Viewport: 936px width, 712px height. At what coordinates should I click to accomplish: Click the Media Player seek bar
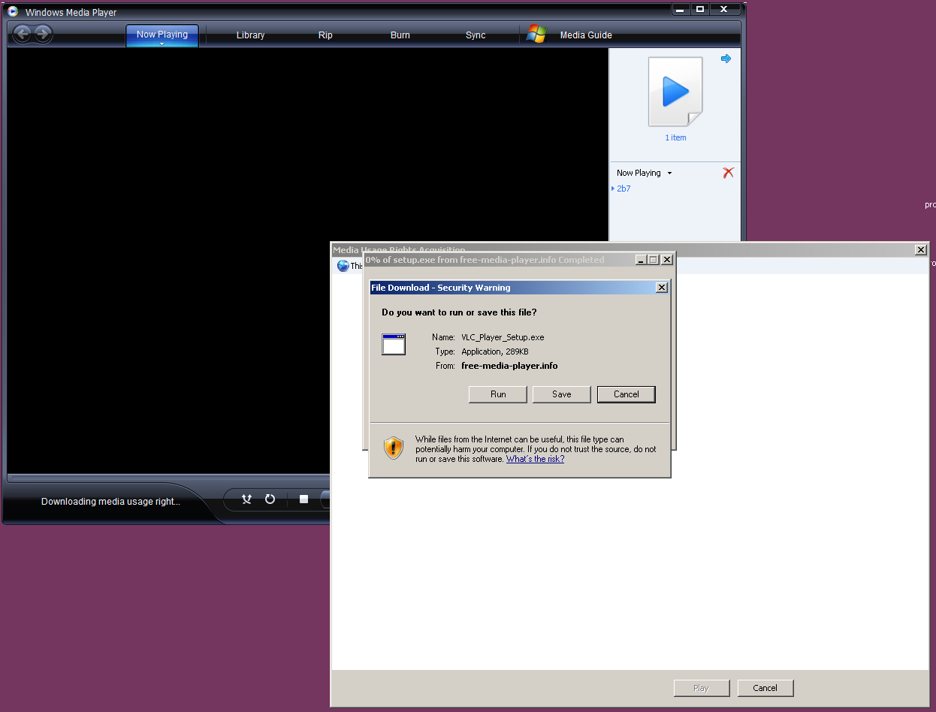click(x=169, y=478)
